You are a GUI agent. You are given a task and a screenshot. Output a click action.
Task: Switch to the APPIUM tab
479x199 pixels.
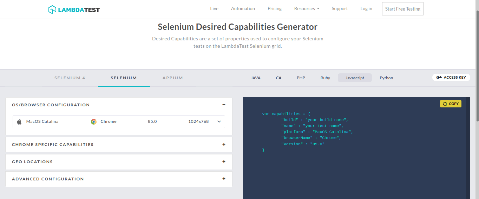pyautogui.click(x=173, y=78)
